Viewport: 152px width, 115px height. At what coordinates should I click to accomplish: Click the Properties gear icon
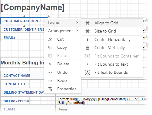[50, 89]
